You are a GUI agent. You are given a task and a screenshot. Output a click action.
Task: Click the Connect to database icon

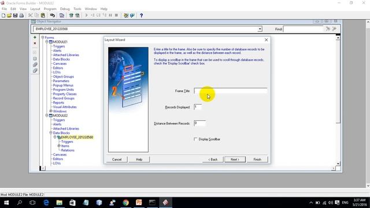tap(53, 16)
